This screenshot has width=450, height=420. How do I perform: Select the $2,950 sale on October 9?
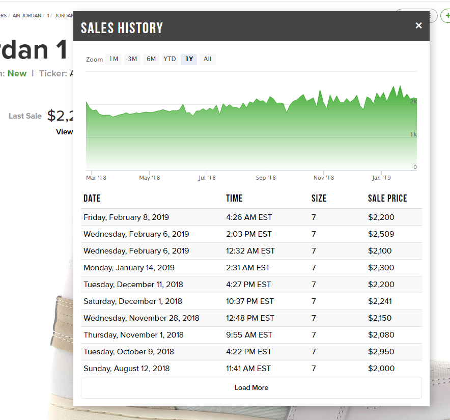point(251,352)
